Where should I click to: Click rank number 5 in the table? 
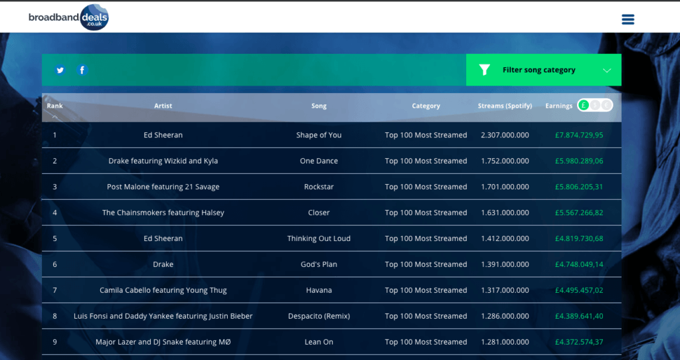tap(54, 238)
